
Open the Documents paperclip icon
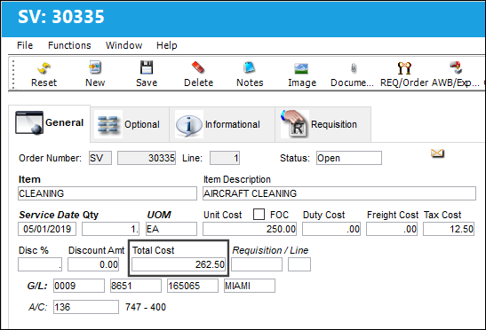(354, 68)
